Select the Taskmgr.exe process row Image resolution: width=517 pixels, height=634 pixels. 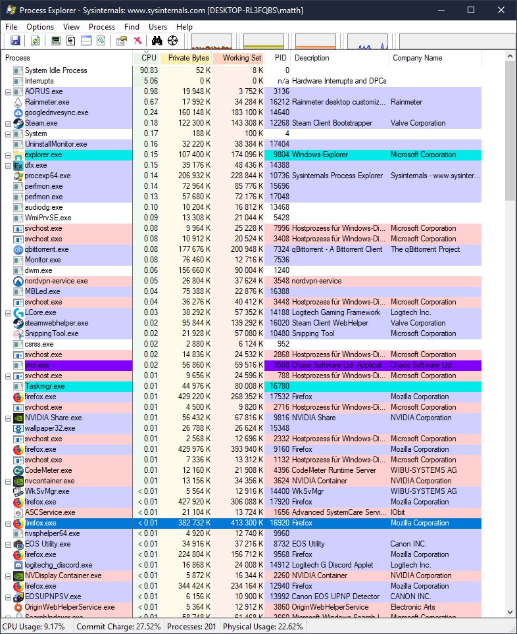pyautogui.click(x=242, y=386)
